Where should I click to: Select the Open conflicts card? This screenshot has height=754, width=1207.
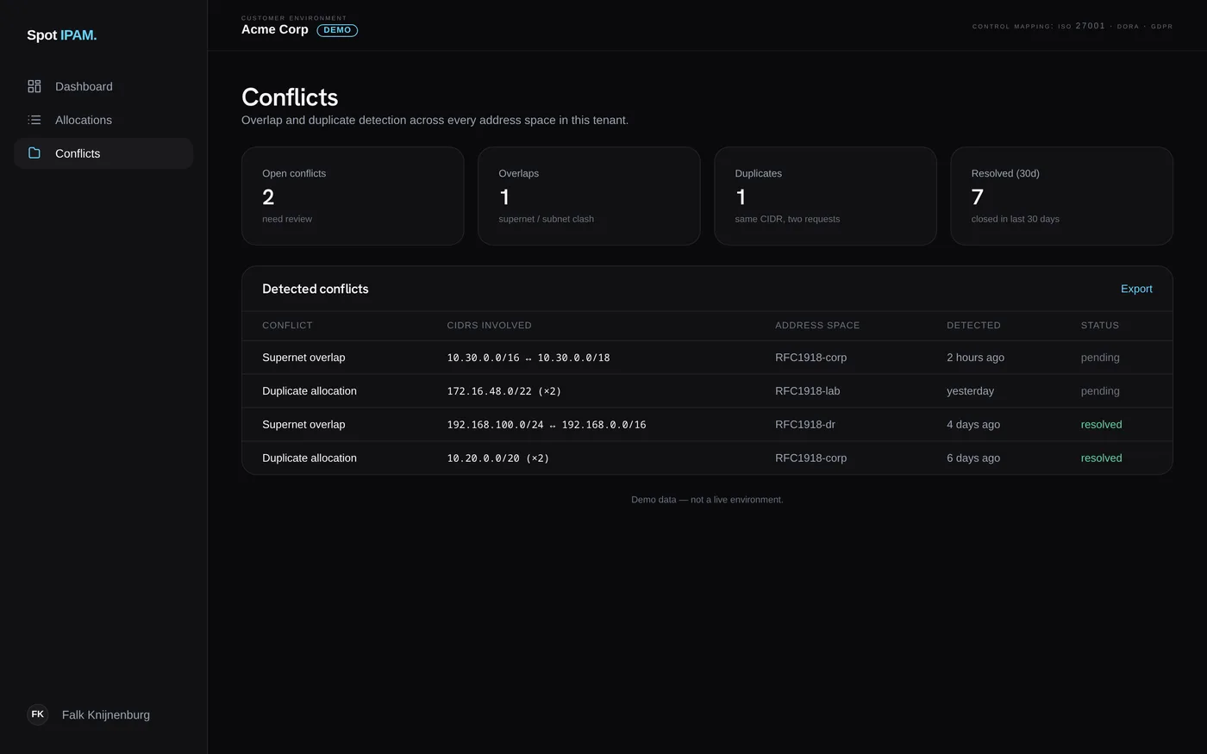(353, 196)
